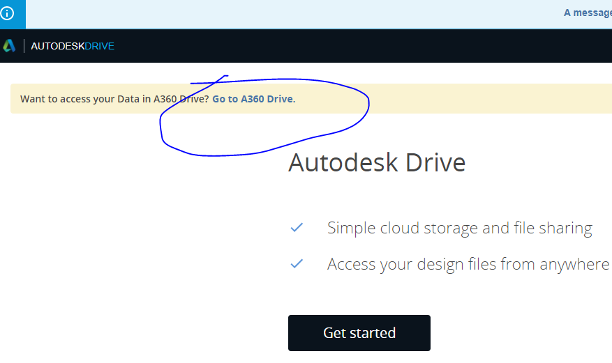Click the info icon in the top banner

pyautogui.click(x=8, y=13)
